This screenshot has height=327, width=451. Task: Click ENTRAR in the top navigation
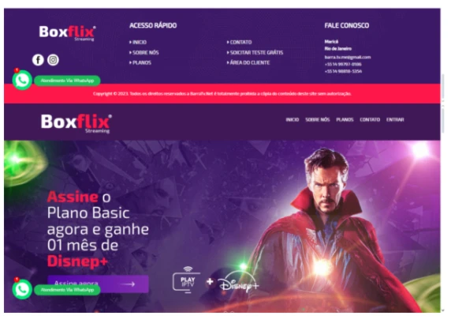pos(395,119)
